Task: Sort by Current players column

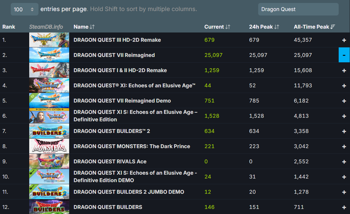Action: click(217, 27)
